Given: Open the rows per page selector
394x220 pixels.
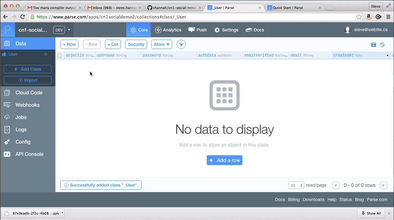Looking at the screenshot, I should 296,185.
